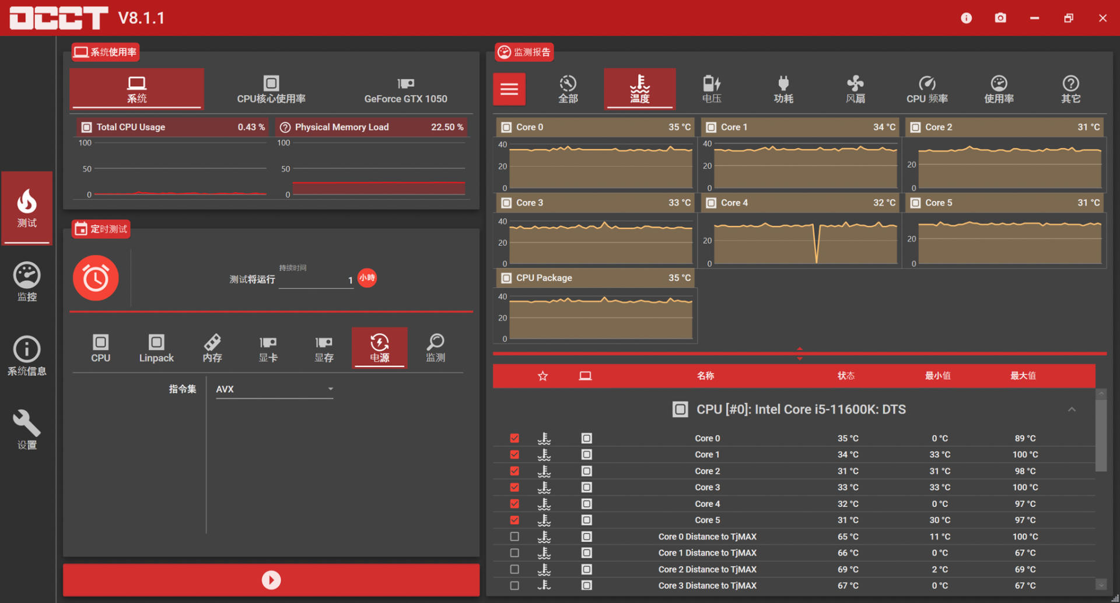Uncheck the Core 5 graph checkbox
This screenshot has height=603, width=1120.
pyautogui.click(x=514, y=520)
